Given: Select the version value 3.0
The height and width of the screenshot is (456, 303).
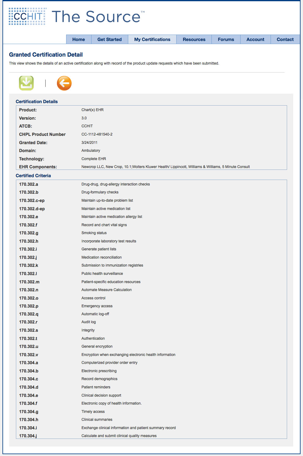Looking at the screenshot, I should click(x=84, y=118).
